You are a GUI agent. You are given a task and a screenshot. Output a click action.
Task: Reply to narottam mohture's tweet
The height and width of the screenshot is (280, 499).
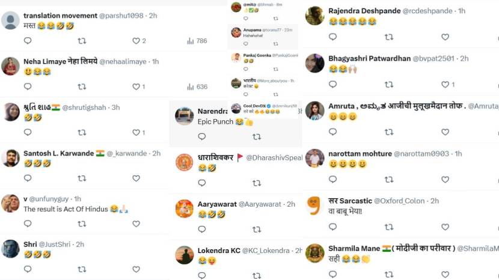tap(332, 179)
